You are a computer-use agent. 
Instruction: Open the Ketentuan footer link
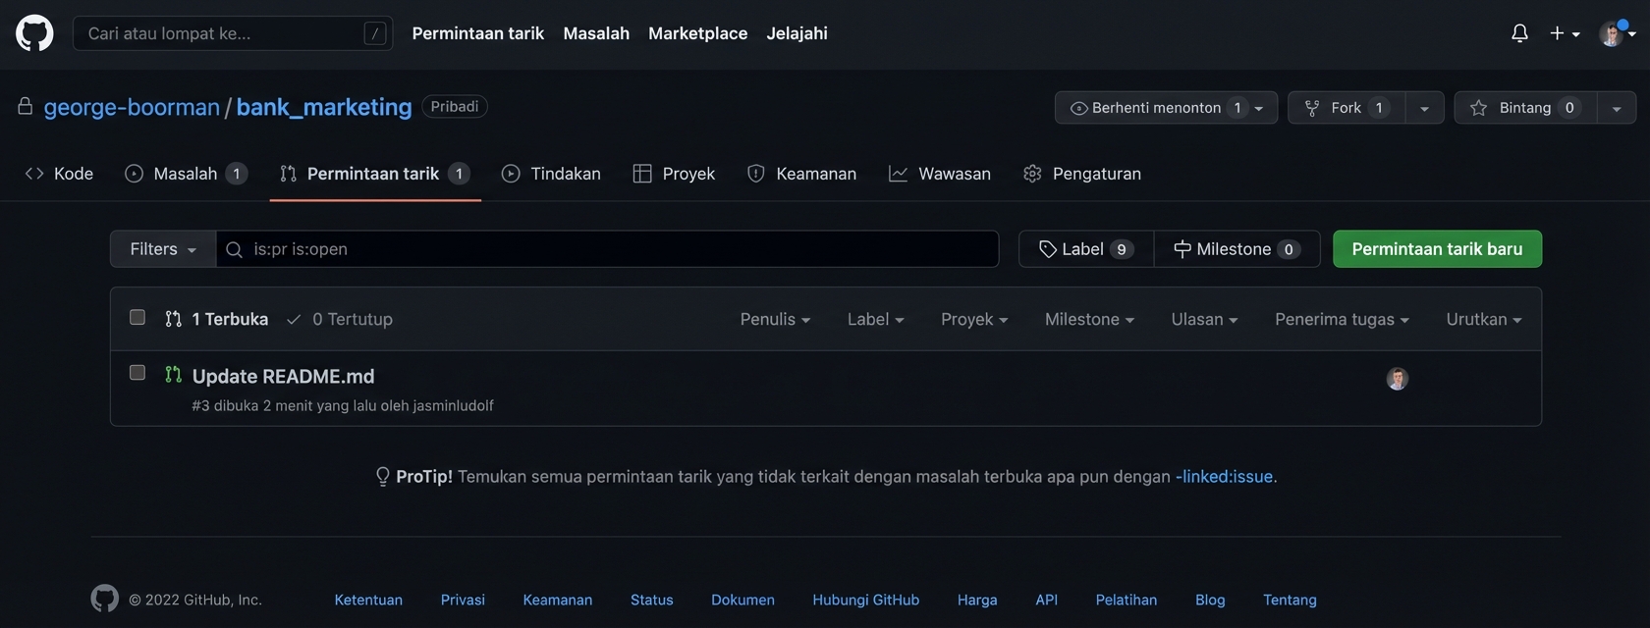[368, 600]
